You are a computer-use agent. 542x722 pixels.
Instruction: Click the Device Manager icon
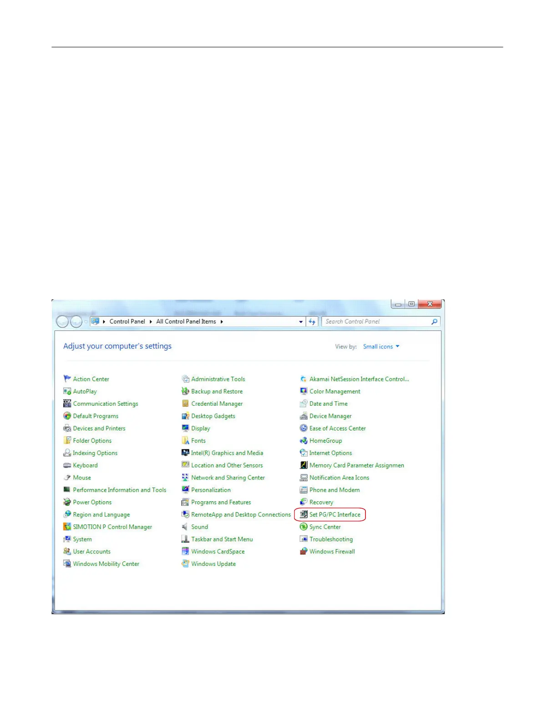tap(304, 415)
